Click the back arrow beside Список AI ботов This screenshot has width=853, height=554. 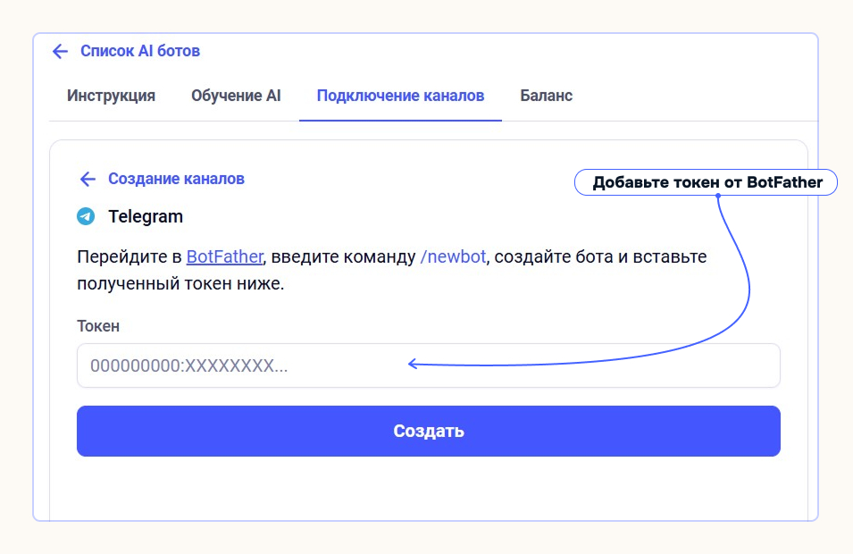60,51
